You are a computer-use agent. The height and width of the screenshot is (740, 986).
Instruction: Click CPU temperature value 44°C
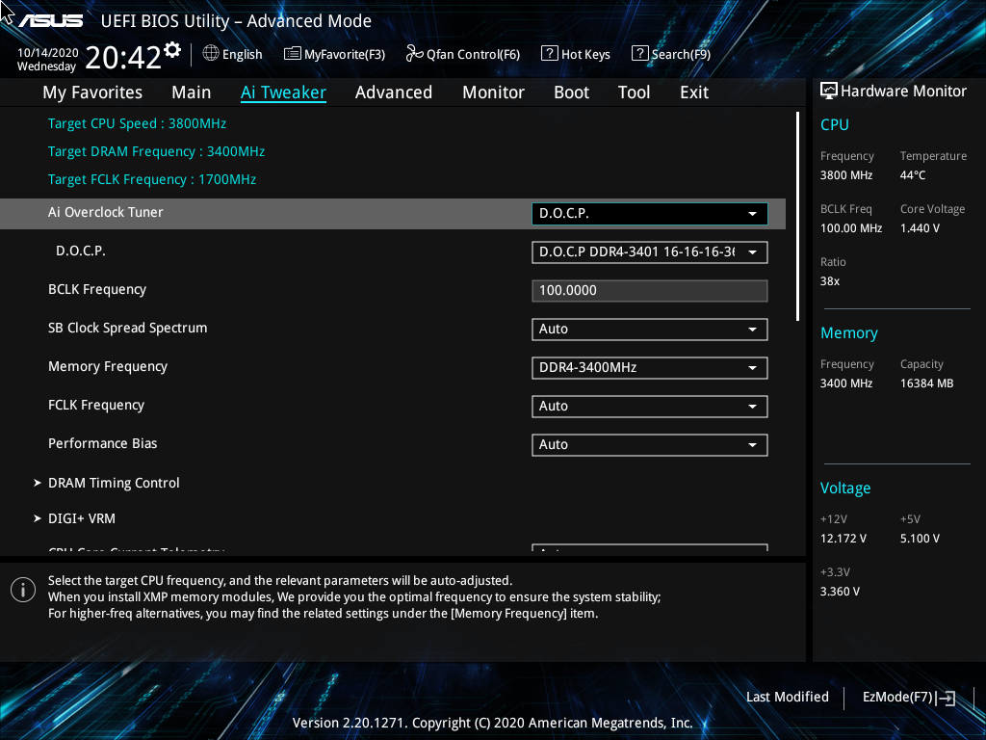pyautogui.click(x=913, y=175)
